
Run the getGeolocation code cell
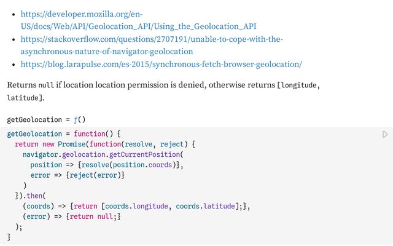coord(385,134)
